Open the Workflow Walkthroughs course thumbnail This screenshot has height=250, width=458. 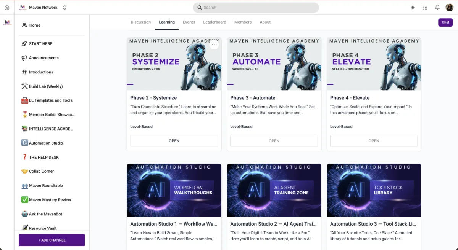pos(174,190)
